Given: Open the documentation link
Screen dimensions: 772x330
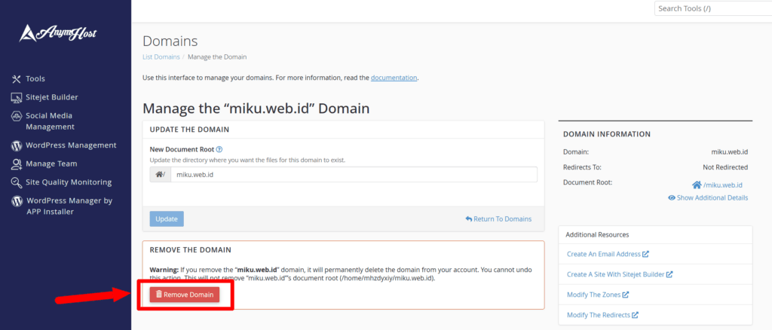Looking at the screenshot, I should (394, 78).
